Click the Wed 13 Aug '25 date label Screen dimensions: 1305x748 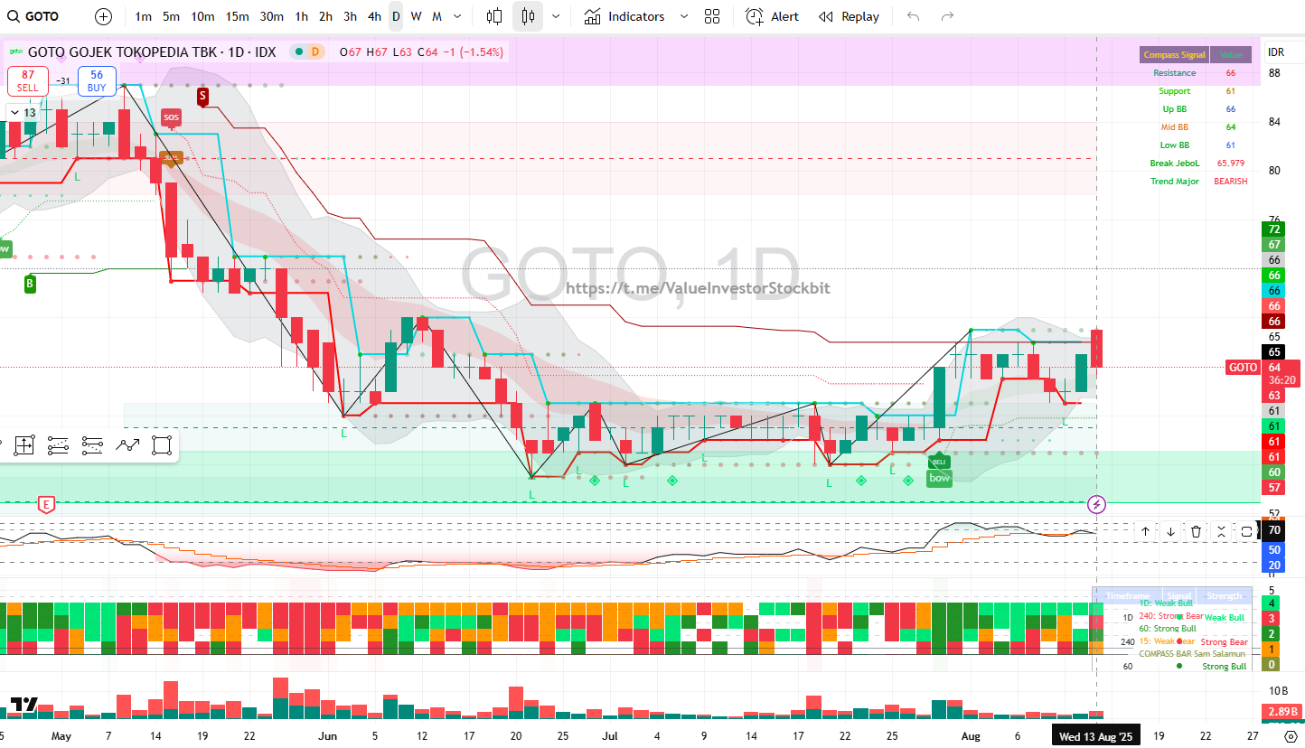click(x=1095, y=736)
